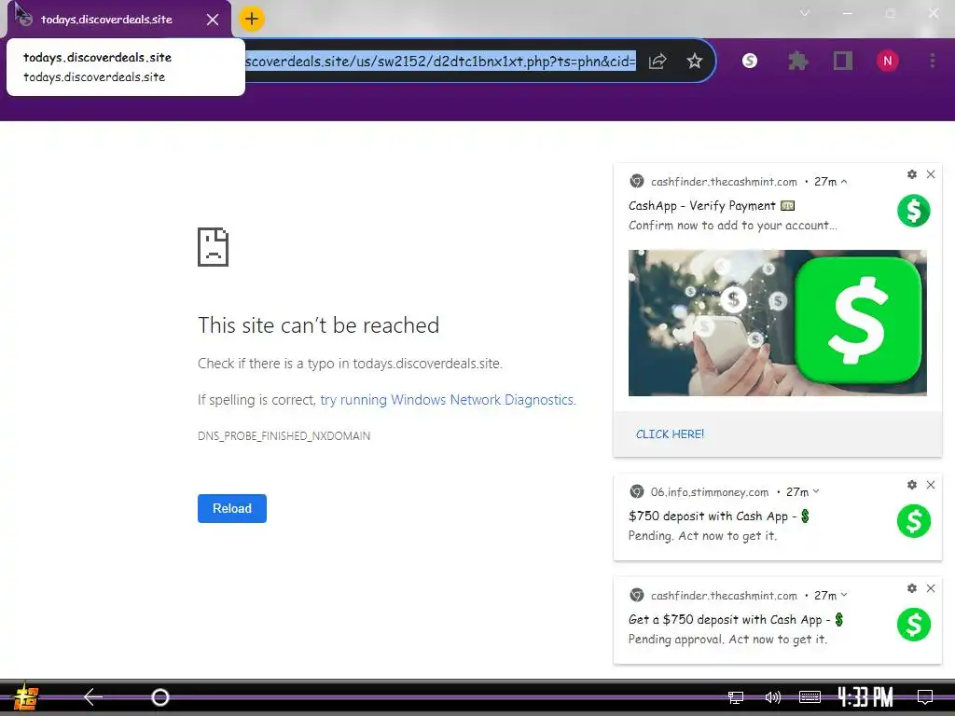This screenshot has height=716, width=955.
Task: Click green dollar icon of 'Get a $750 deposit' notification
Action: coord(914,625)
